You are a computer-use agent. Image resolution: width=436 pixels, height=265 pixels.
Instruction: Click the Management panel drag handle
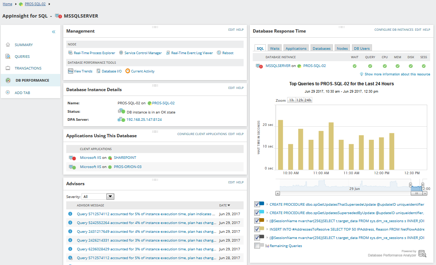(x=155, y=27)
